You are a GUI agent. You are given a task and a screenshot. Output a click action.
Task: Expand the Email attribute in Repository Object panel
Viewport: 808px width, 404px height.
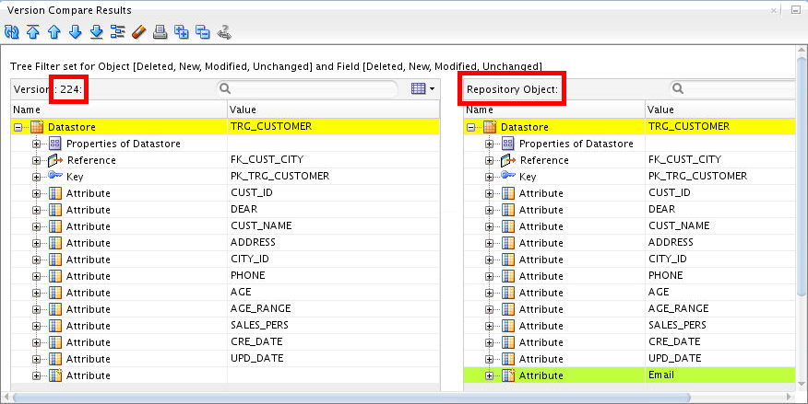(489, 375)
